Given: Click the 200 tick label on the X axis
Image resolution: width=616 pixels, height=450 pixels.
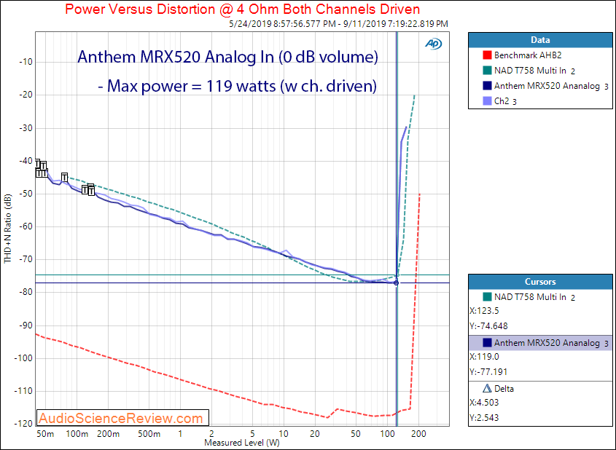Looking at the screenshot, I should tap(418, 434).
